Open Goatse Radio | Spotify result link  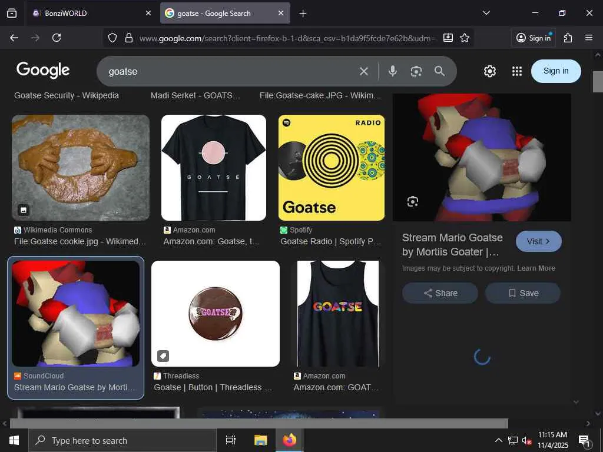[331, 241]
